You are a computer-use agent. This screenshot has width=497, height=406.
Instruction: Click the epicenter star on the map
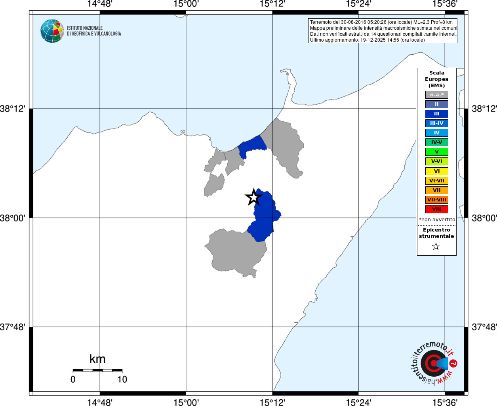[x=253, y=197]
